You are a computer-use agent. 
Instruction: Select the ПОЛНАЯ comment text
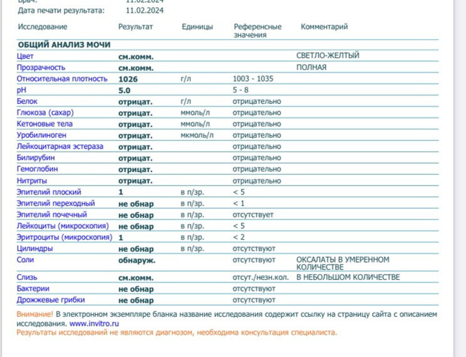click(312, 68)
